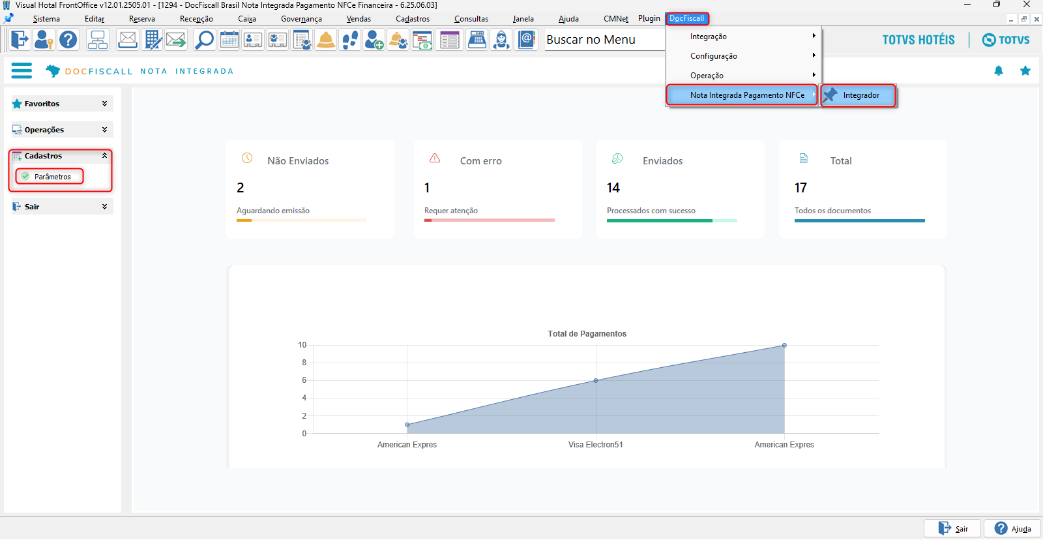The height and width of the screenshot is (540, 1043).
Task: Click the user with key toolbar icon
Action: pyautogui.click(x=44, y=40)
